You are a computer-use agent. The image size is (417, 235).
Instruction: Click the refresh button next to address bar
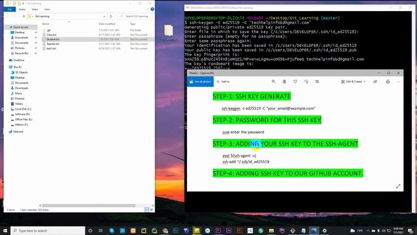click(x=111, y=16)
